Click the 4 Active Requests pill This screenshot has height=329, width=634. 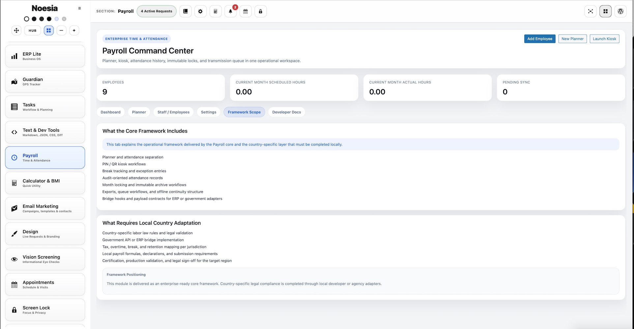coord(157,11)
